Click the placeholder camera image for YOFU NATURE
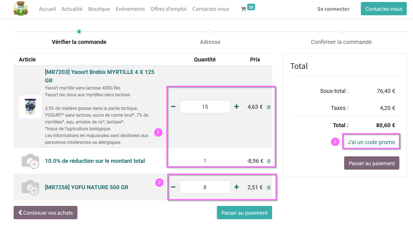 click(x=30, y=187)
